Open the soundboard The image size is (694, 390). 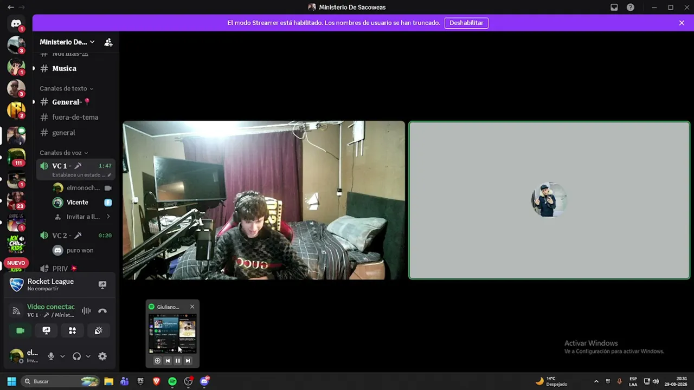point(98,330)
